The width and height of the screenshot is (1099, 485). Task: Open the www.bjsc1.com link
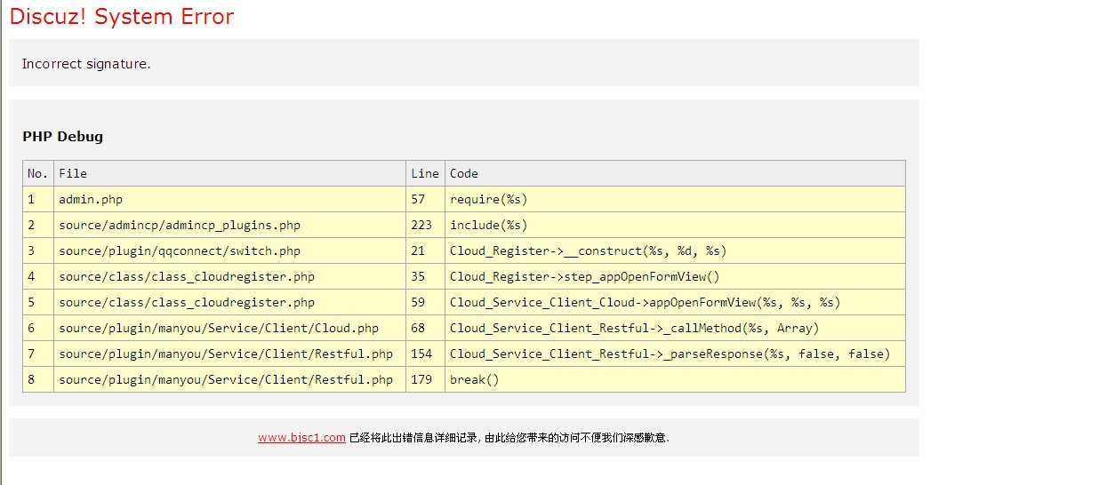pyautogui.click(x=301, y=437)
